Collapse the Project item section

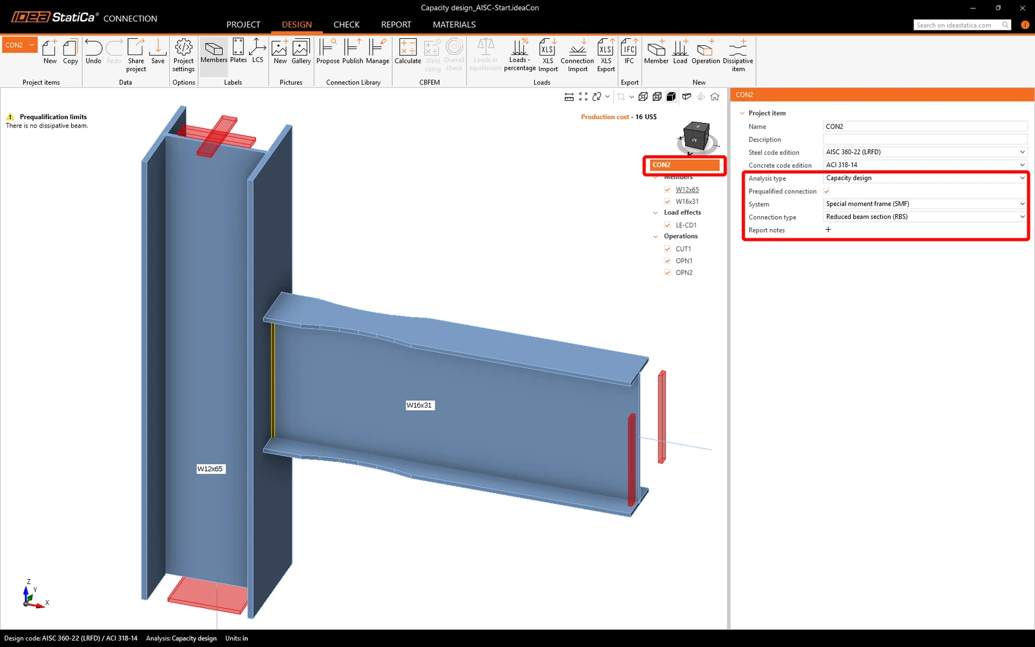click(x=742, y=113)
